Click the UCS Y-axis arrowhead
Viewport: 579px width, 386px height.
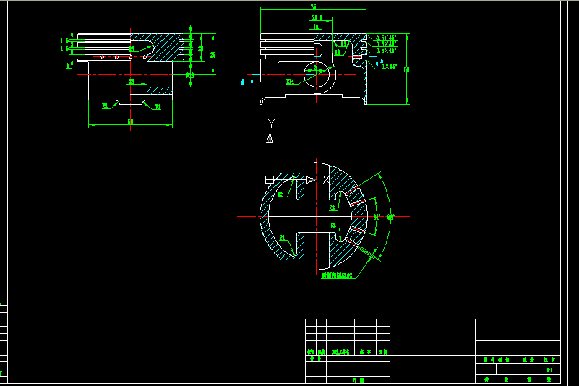270,137
